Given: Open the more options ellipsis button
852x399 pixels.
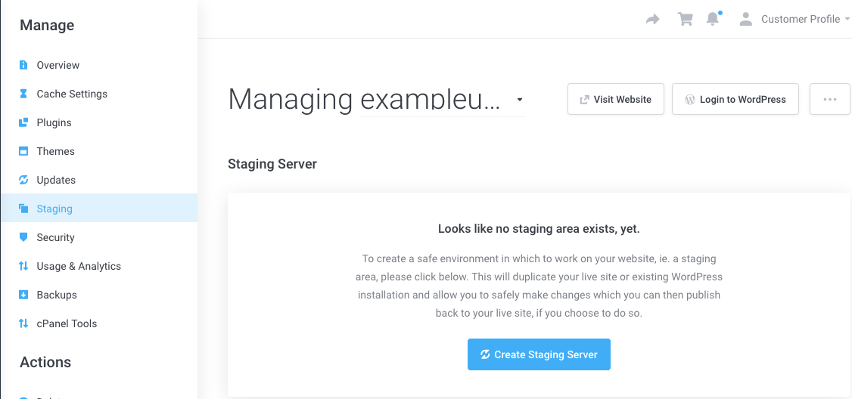Looking at the screenshot, I should tap(829, 99).
